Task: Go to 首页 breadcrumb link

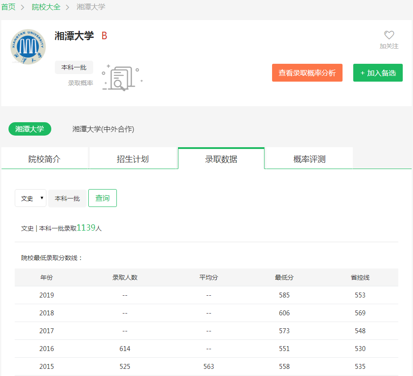Action: click(x=8, y=7)
